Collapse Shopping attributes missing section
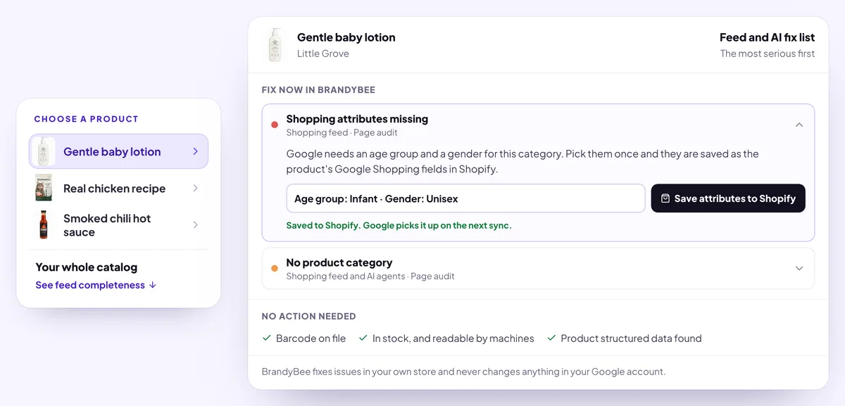The image size is (845, 406). coord(799,125)
